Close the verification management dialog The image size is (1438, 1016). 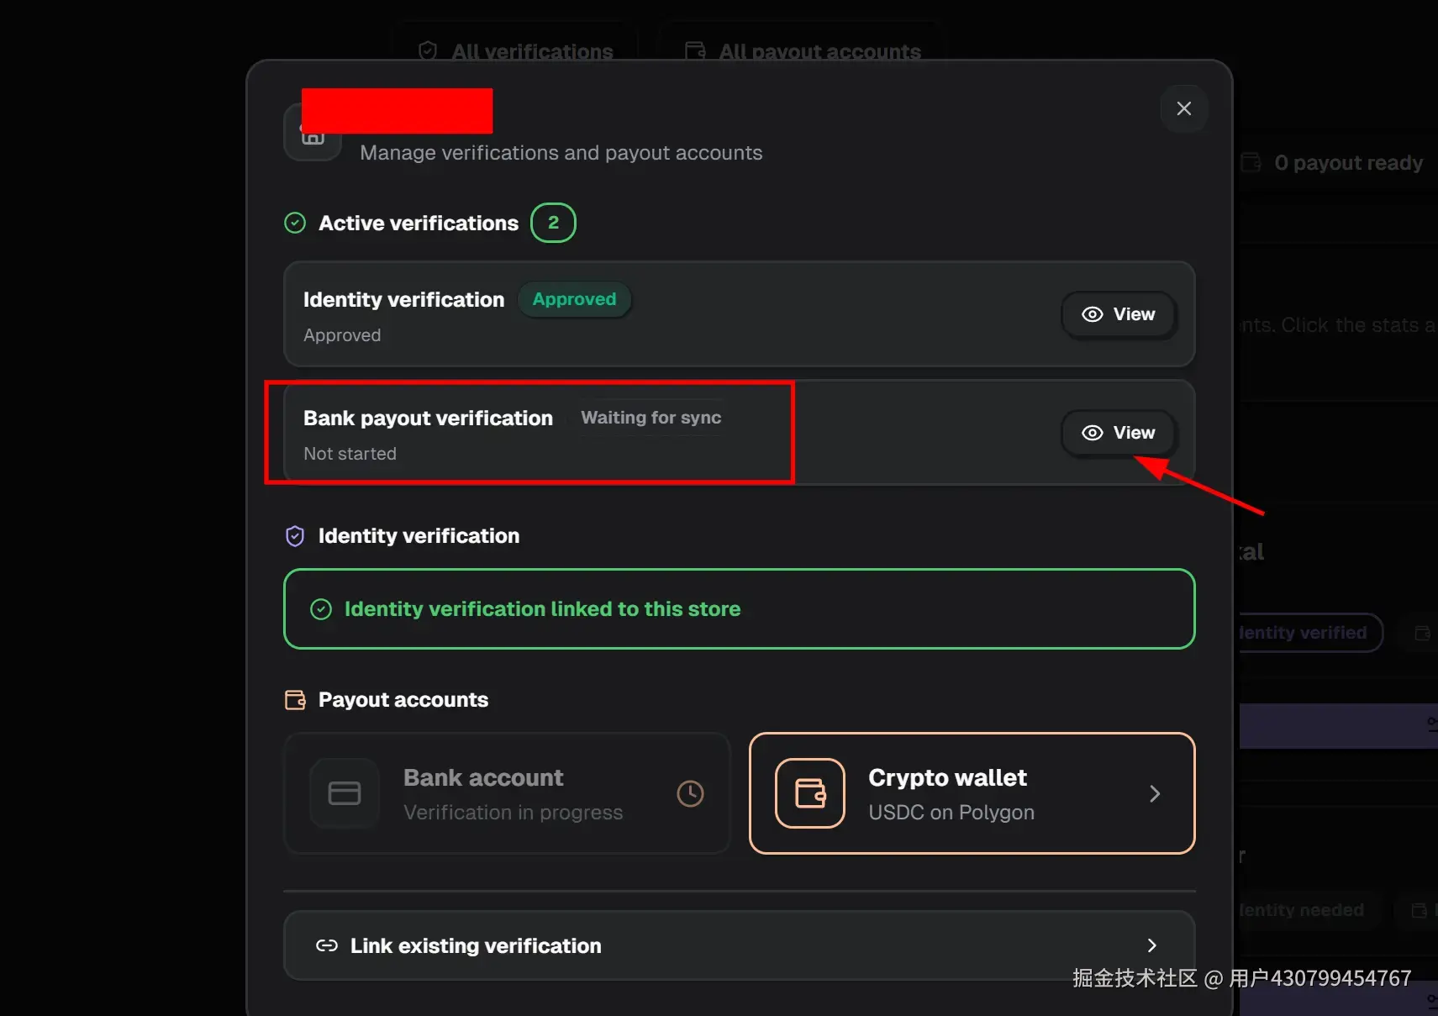1183,108
